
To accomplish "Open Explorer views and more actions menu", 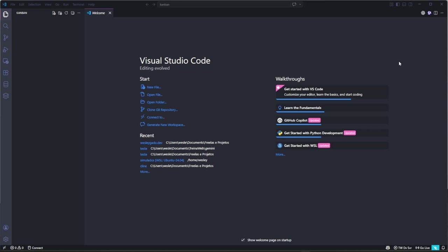I will tap(79, 13).
